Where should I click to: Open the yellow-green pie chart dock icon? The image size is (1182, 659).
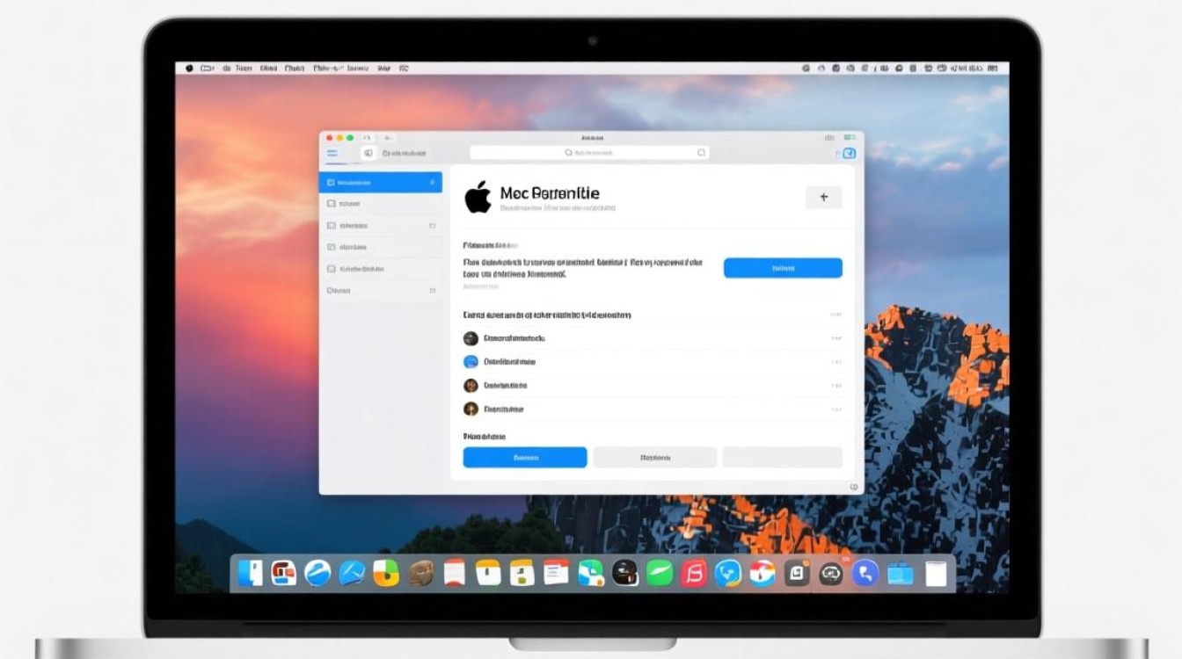pyautogui.click(x=386, y=573)
